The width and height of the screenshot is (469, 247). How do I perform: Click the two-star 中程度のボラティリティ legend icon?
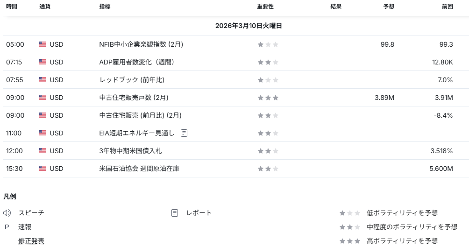click(349, 227)
